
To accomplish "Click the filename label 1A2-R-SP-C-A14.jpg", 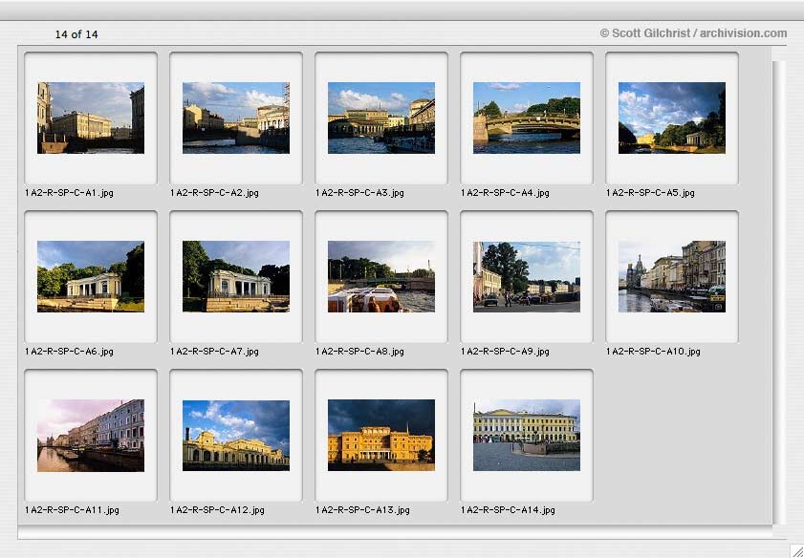I will pyautogui.click(x=508, y=510).
